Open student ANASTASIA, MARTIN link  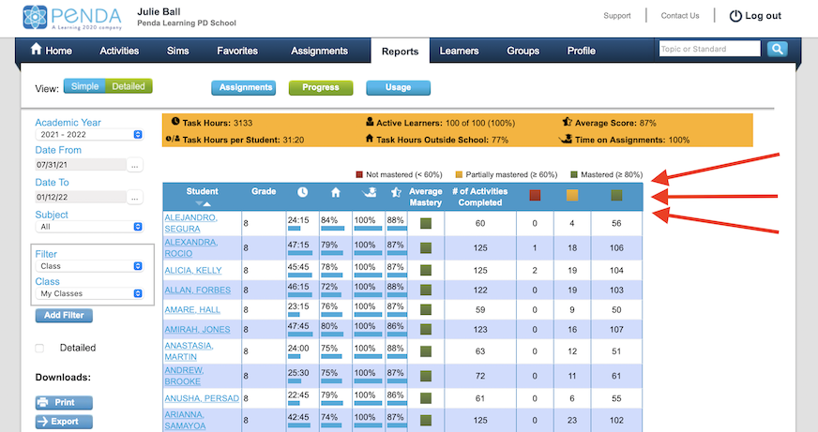pyautogui.click(x=189, y=351)
